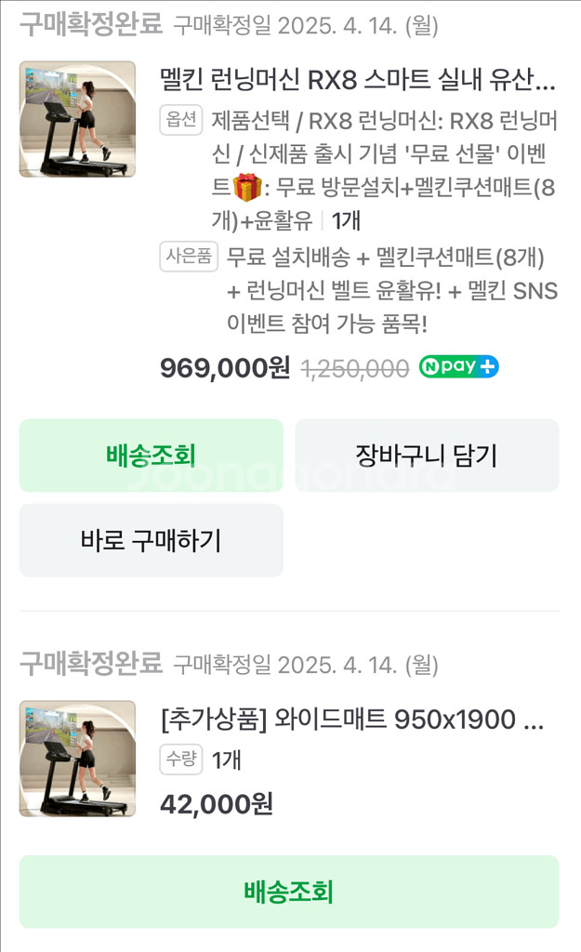581x952 pixels.
Task: Open the RX8 treadmill product thumbnail
Action: point(77,119)
